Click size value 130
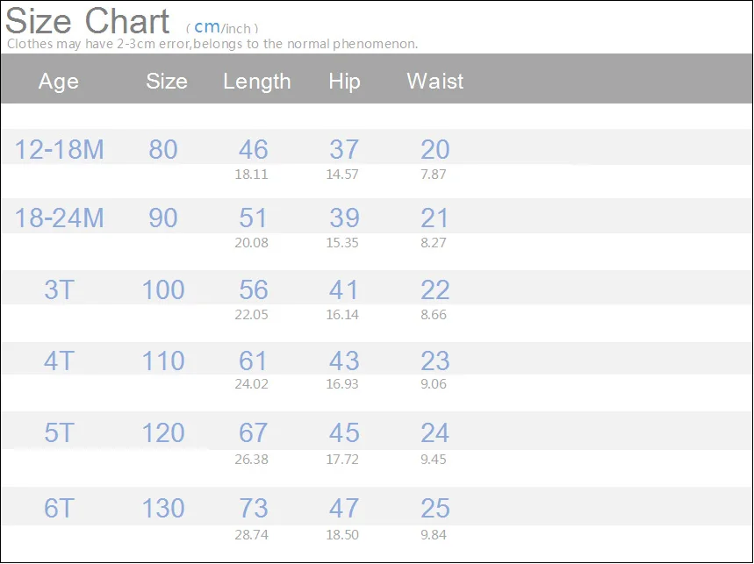This screenshot has height=564, width=754. 163,509
